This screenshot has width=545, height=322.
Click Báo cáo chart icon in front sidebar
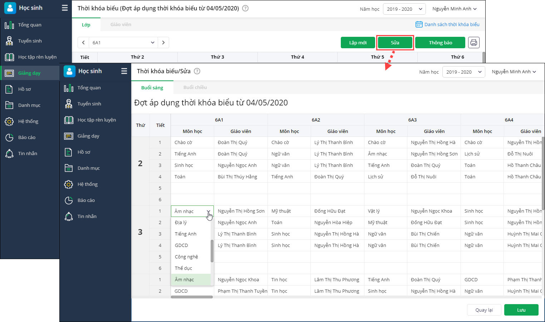tap(69, 200)
